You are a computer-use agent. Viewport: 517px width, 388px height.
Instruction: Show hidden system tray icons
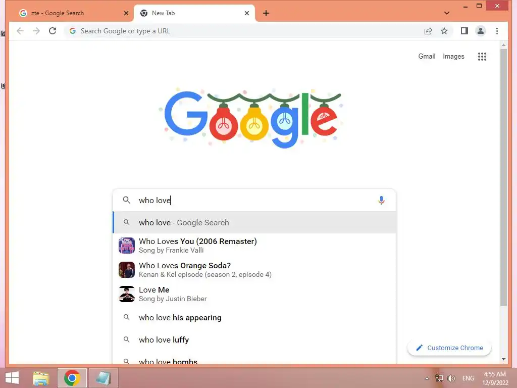click(427, 378)
